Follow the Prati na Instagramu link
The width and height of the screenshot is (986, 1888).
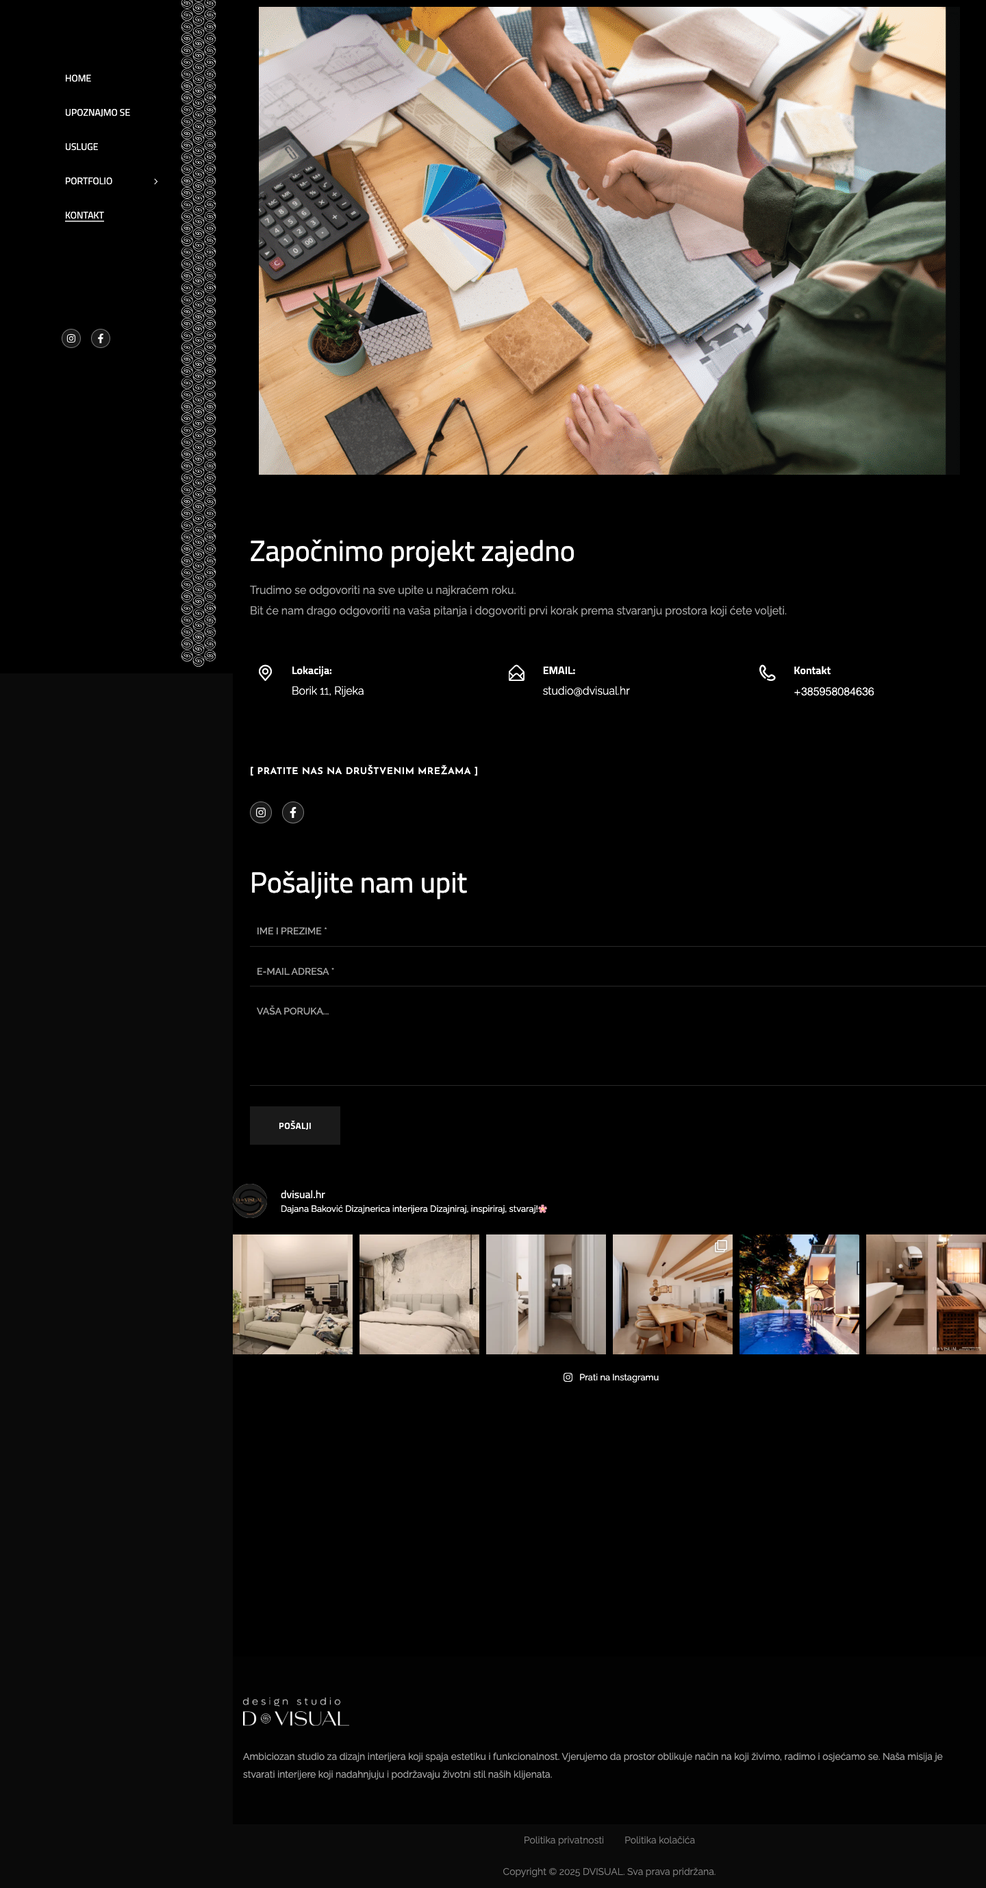click(611, 1377)
